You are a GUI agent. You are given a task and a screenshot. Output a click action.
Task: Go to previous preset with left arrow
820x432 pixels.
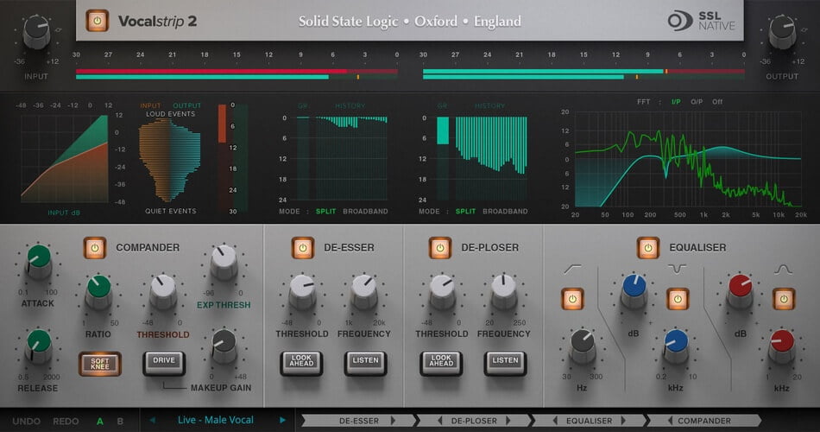click(x=153, y=421)
